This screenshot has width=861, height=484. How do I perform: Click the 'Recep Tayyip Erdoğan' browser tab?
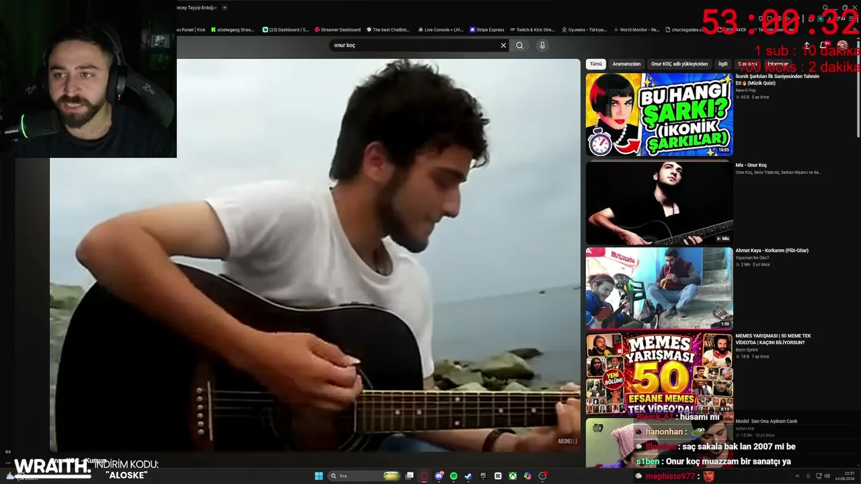point(196,7)
